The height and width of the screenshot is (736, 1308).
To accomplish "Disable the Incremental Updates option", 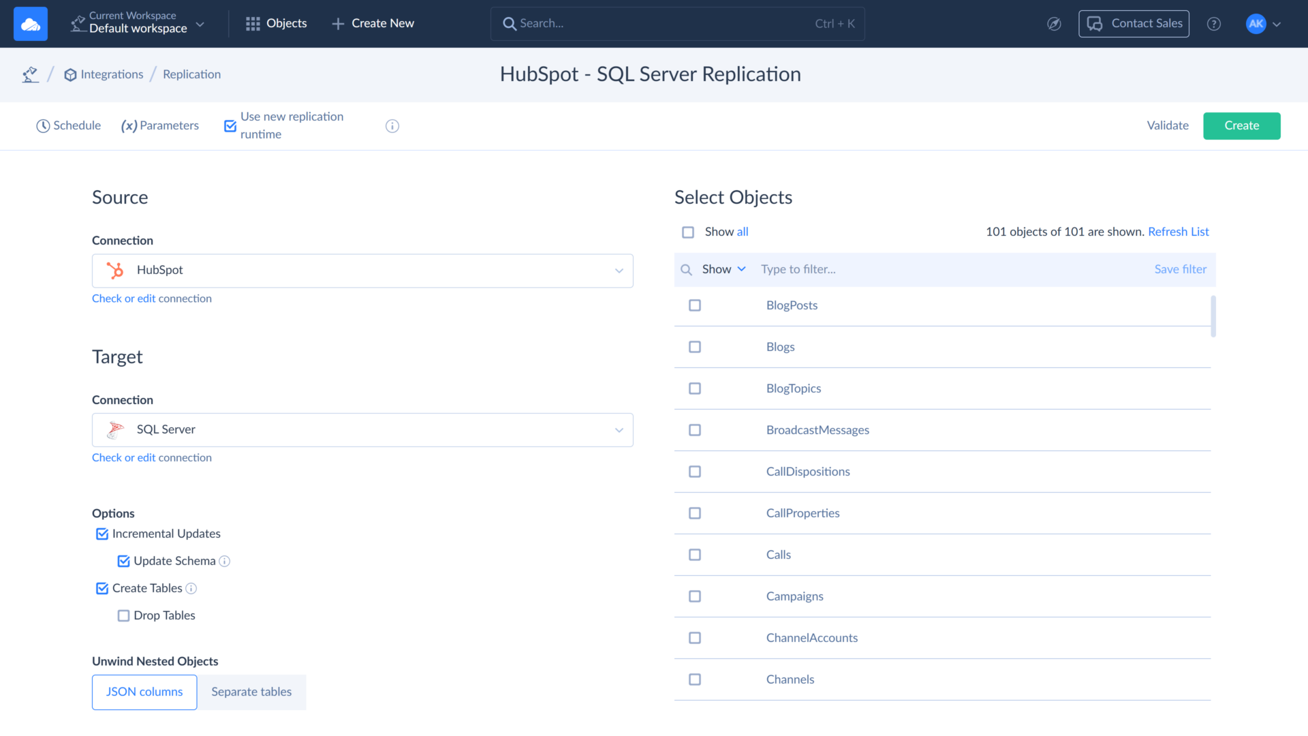I will 102,534.
